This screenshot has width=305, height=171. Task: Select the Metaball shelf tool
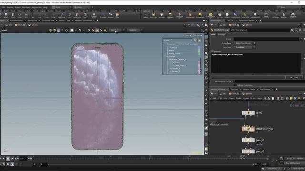111,15
